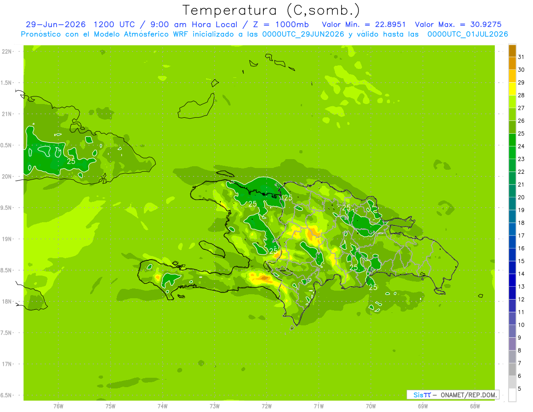The image size is (533, 412).
Task: Click the '0000UTC_01JUL2026' valid-until time
Action: [468, 34]
